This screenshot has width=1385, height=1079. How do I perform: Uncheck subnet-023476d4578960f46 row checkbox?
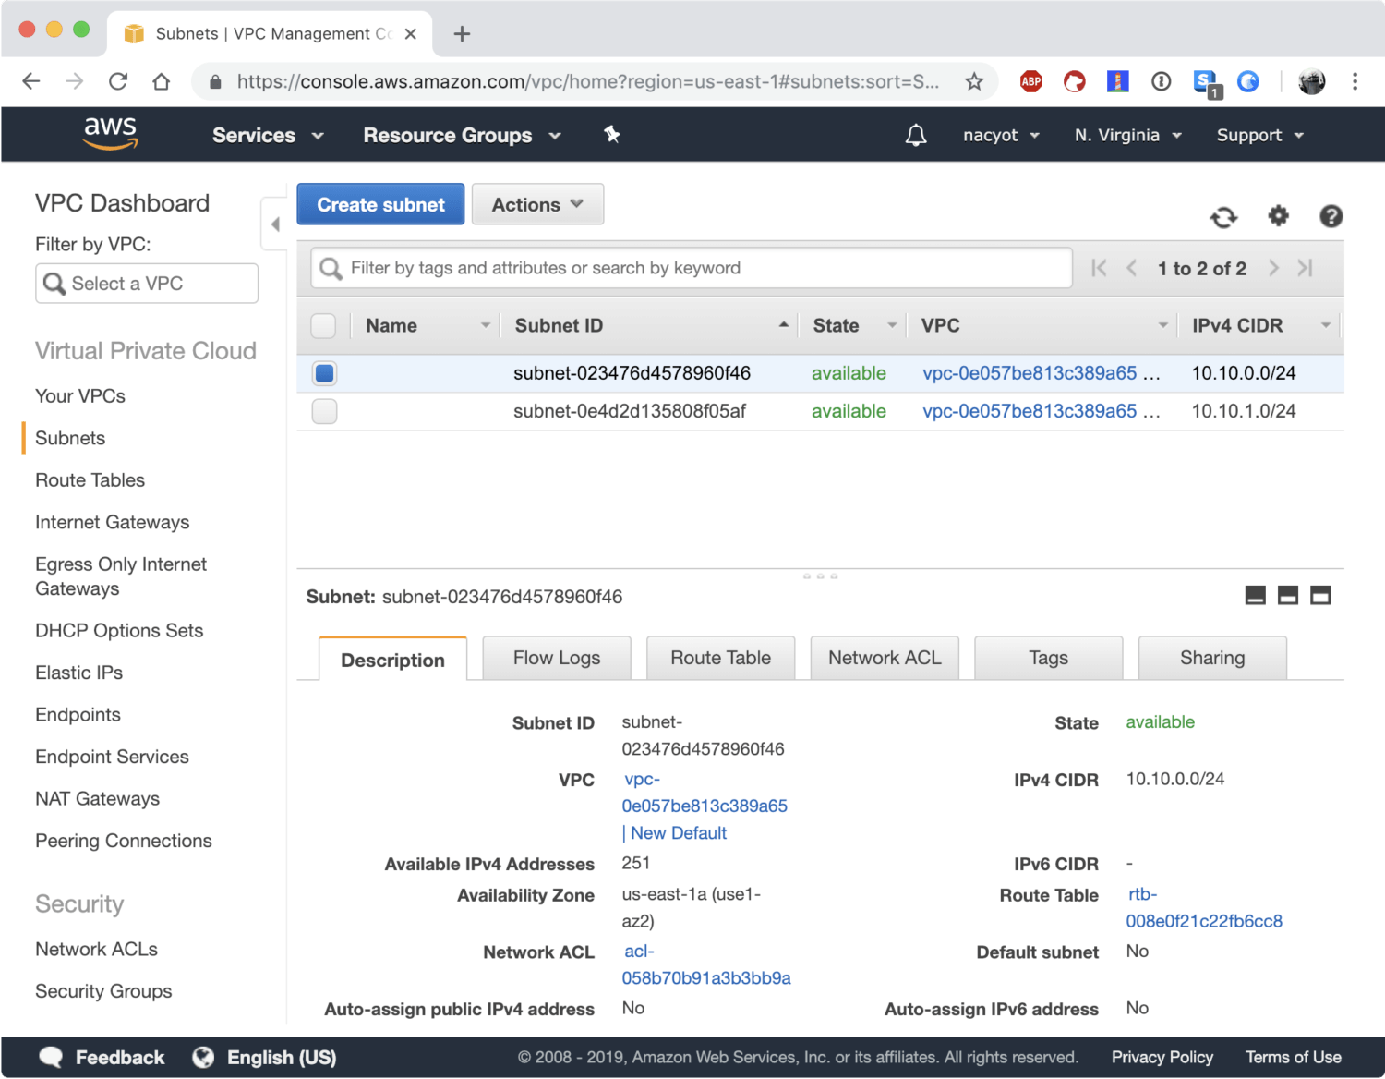(x=324, y=373)
